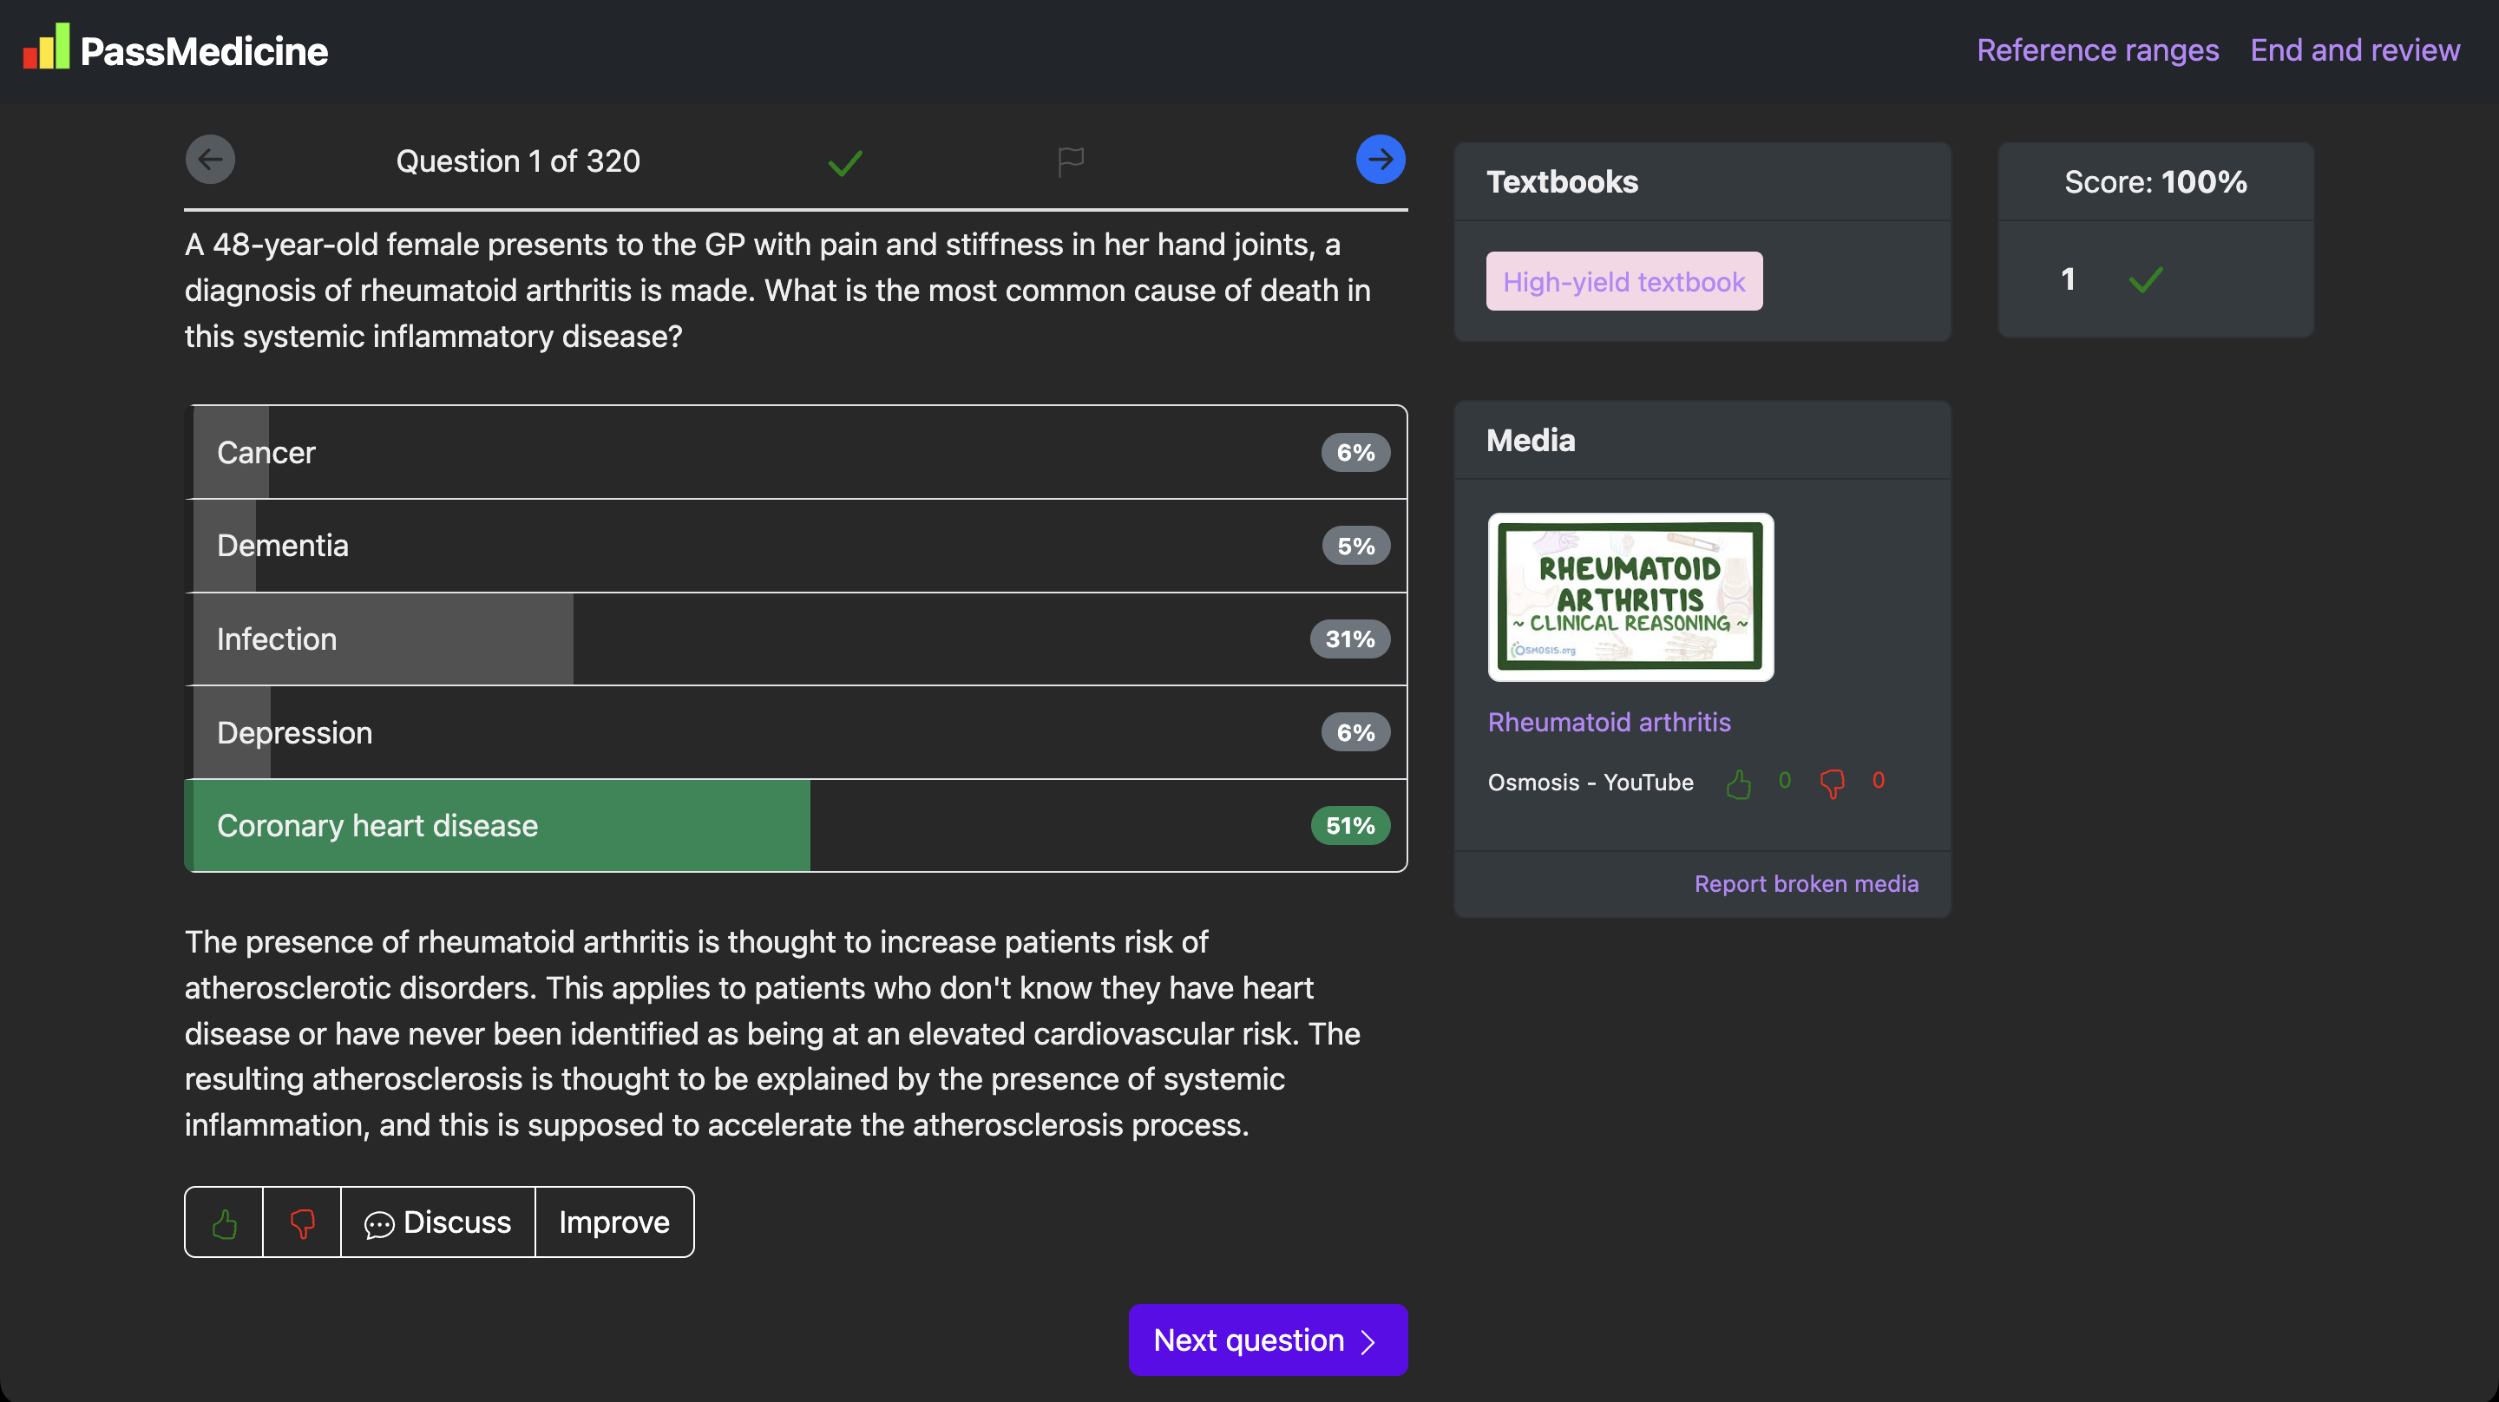Click End and review
The height and width of the screenshot is (1402, 2499).
pyautogui.click(x=2354, y=49)
